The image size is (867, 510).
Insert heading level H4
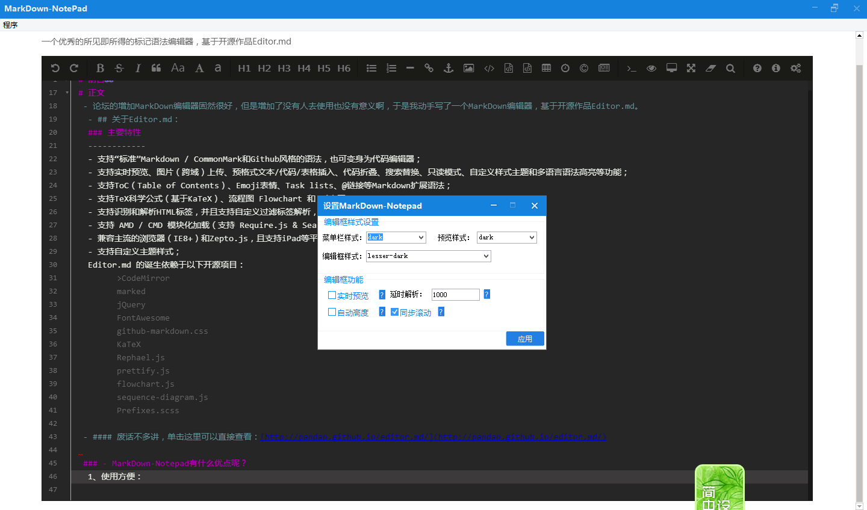[x=304, y=68]
